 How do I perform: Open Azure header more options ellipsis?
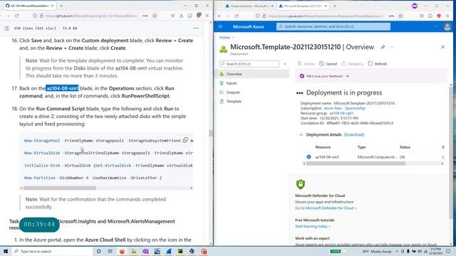coord(436,26)
